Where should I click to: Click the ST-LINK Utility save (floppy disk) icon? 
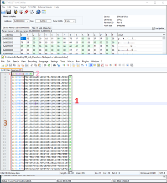[9, 12]
